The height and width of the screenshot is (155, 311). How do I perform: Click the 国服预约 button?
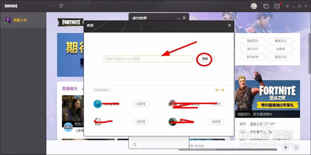tap(253, 41)
